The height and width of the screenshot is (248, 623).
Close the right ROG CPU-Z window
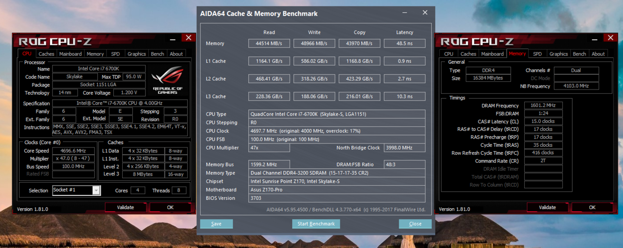click(x=611, y=37)
